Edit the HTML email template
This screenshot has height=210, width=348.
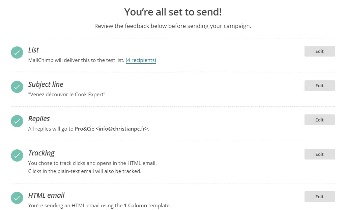pyautogui.click(x=319, y=197)
